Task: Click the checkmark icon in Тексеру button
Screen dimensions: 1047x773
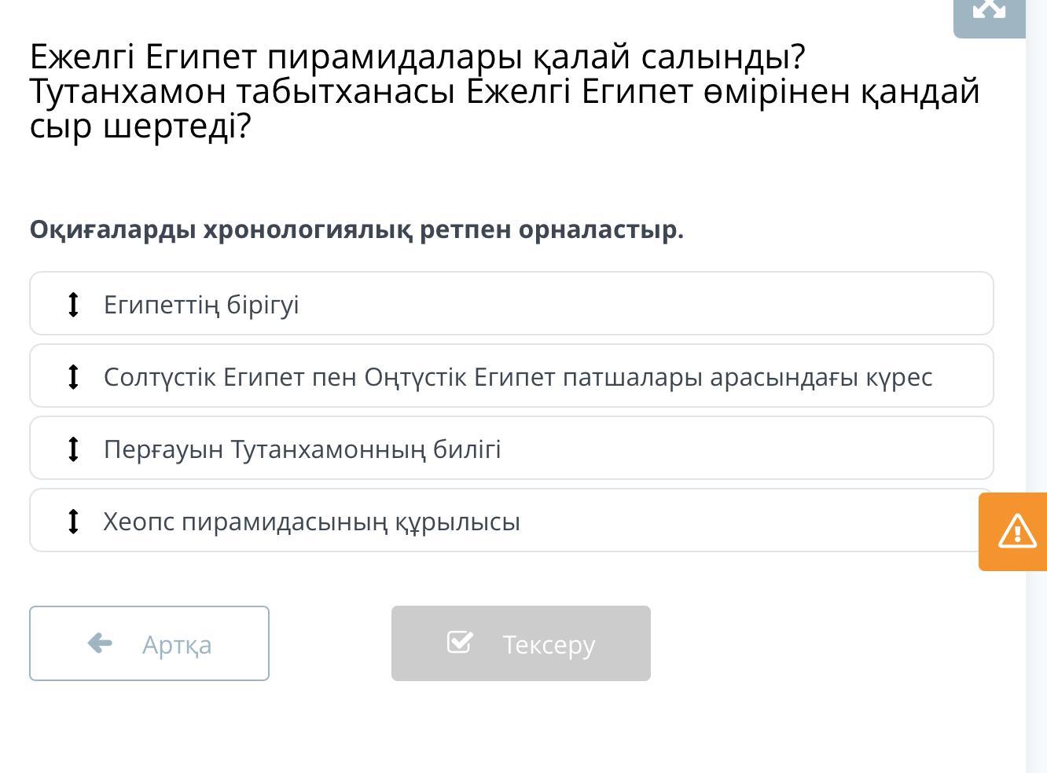Action: [460, 642]
